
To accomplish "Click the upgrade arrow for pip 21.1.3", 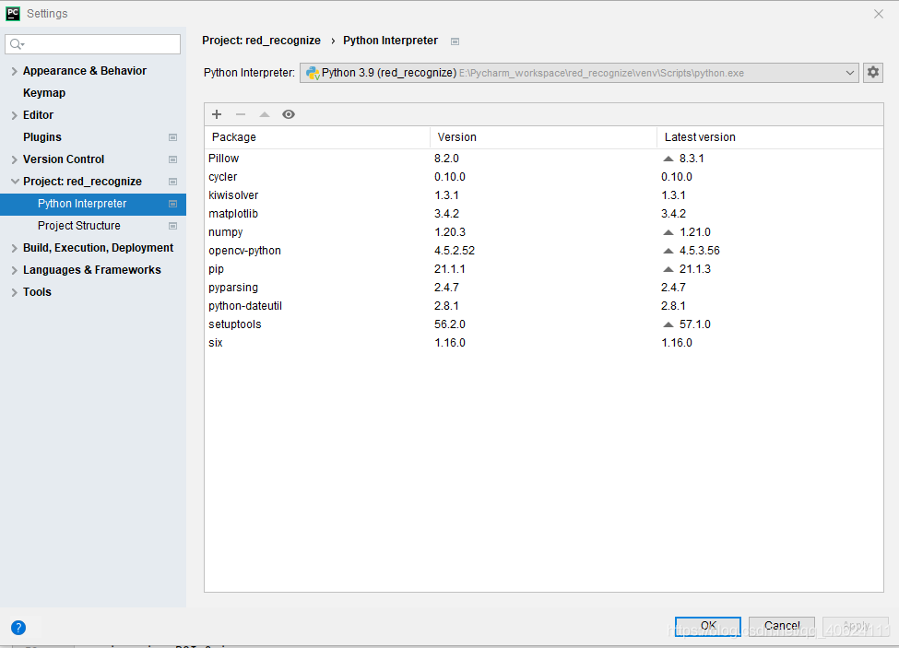I will coord(668,269).
